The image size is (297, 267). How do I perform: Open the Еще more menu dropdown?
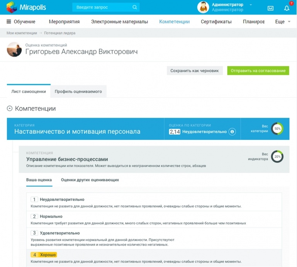click(x=283, y=22)
